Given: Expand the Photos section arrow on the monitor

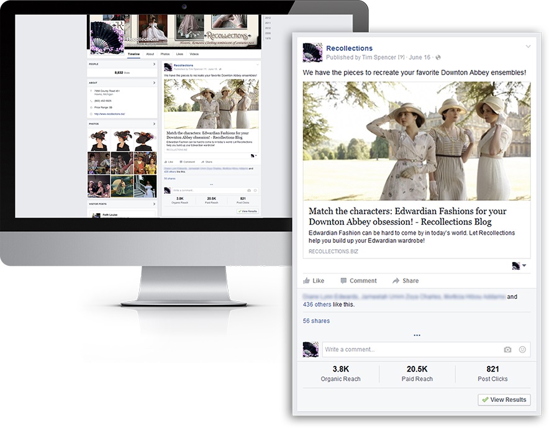Looking at the screenshot, I should click(155, 124).
